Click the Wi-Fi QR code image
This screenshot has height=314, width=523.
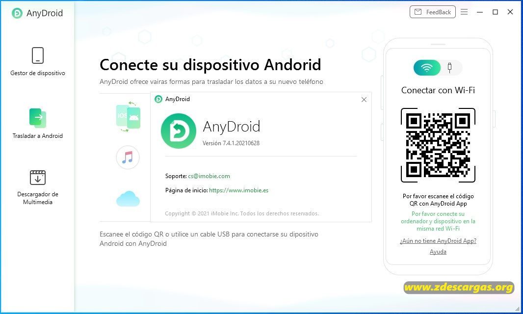(438, 145)
